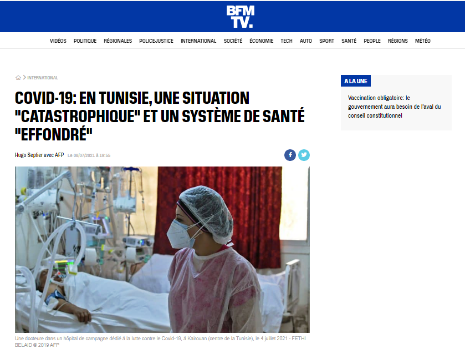Open the Auto section

point(306,41)
